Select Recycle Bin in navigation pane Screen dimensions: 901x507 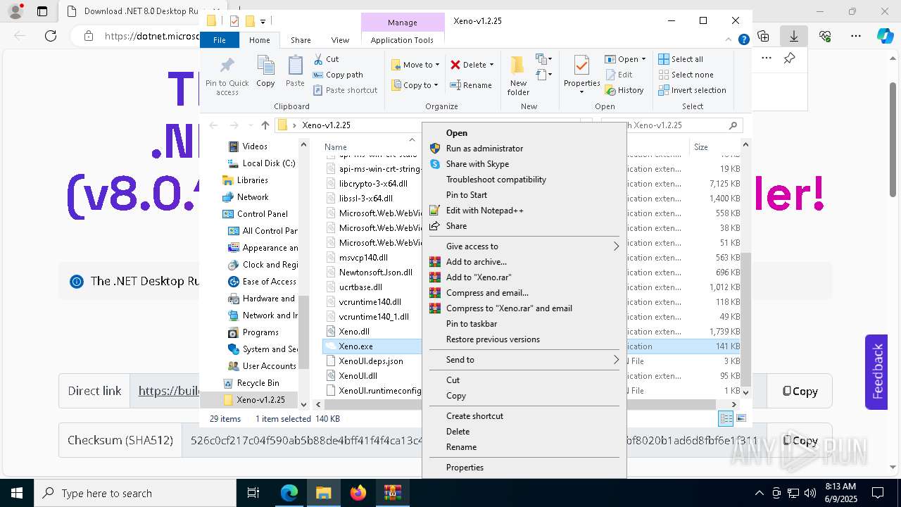click(258, 383)
